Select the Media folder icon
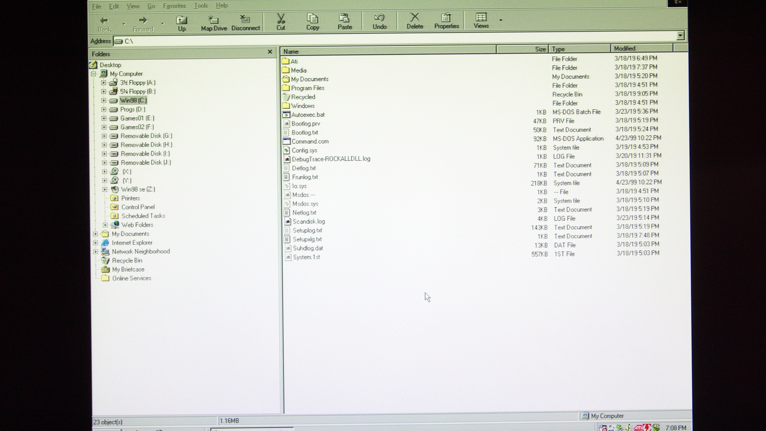The height and width of the screenshot is (431, 766). tap(286, 70)
